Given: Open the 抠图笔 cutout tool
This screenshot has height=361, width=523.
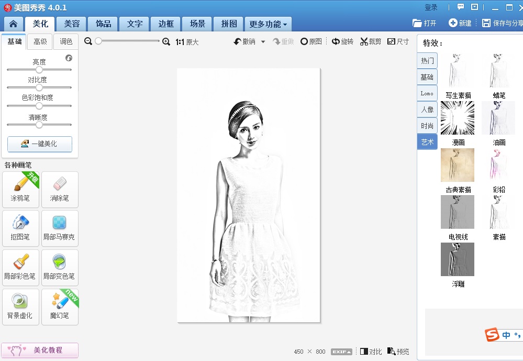Looking at the screenshot, I should tap(20, 228).
